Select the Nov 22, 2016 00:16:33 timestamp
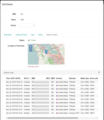The image size is (104, 120). 14,106
